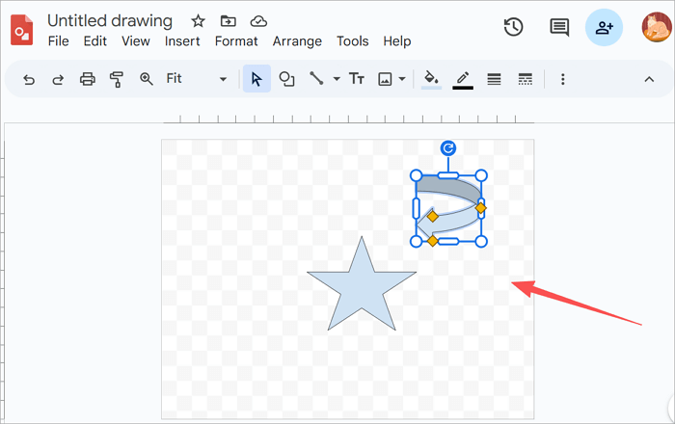Select the Text box tool

tap(357, 79)
